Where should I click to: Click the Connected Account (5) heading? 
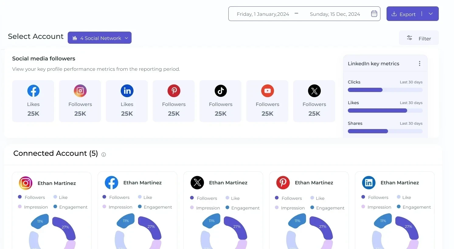[x=56, y=153]
